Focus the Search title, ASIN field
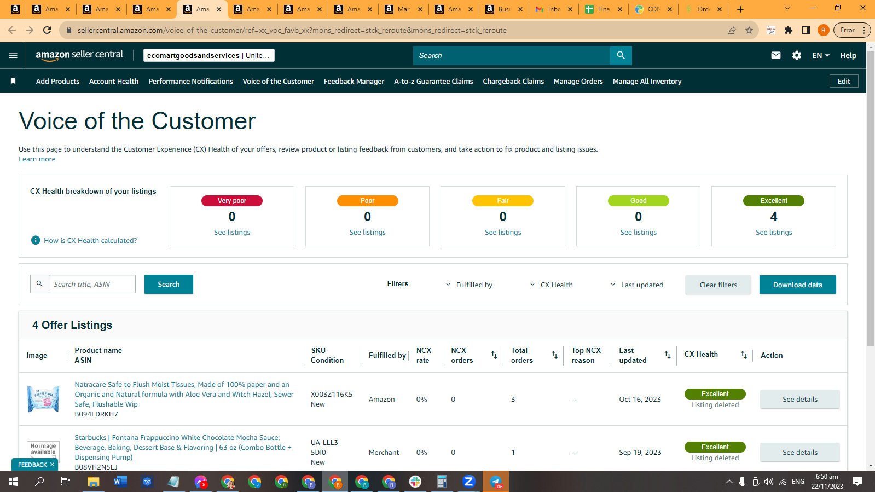The width and height of the screenshot is (875, 492). pos(92,284)
